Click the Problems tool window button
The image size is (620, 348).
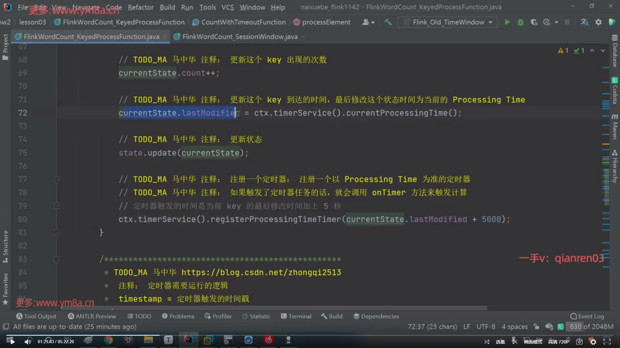pyautogui.click(x=178, y=316)
